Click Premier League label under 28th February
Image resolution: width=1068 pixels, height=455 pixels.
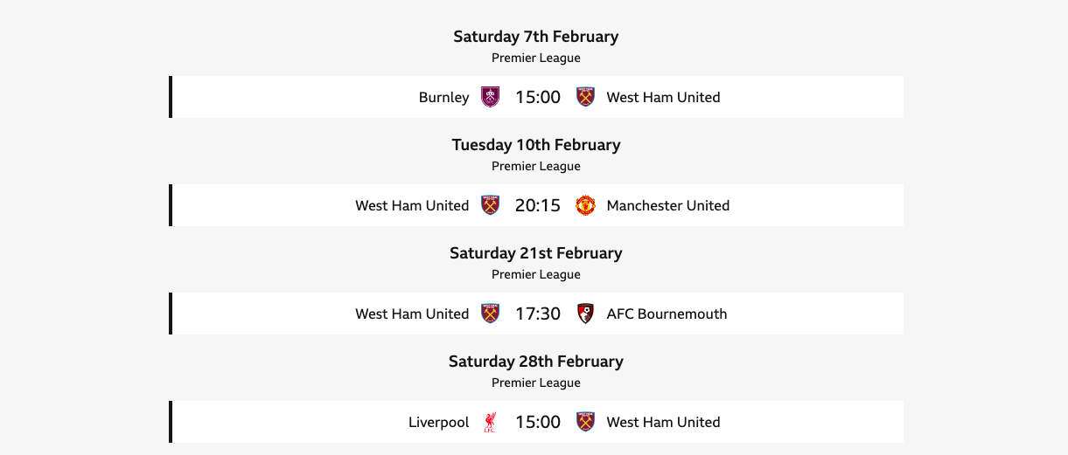[x=535, y=383]
